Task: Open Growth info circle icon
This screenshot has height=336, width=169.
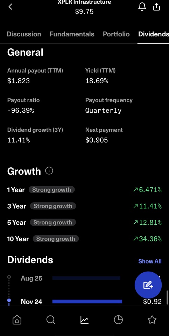Action: pyautogui.click(x=49, y=171)
